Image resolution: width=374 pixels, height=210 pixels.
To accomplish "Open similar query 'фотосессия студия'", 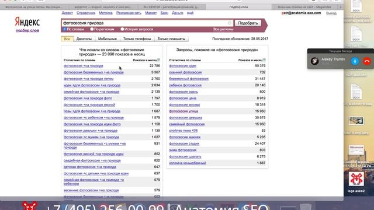I will tap(184, 143).
